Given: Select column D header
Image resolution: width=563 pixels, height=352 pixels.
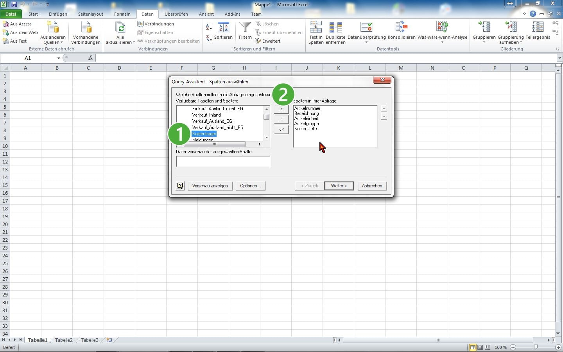Looking at the screenshot, I should click(119, 68).
